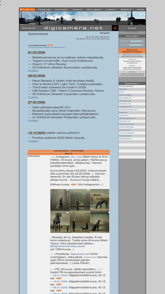Open the Suomi24.fi foorumi favorite link
The width and height of the screenshot is (165, 294).
point(126,124)
